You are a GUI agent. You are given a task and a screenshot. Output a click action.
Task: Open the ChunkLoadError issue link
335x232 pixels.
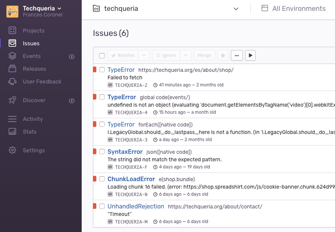[x=131, y=179]
